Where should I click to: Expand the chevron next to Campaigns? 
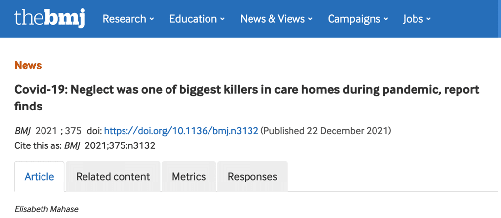[x=386, y=19]
